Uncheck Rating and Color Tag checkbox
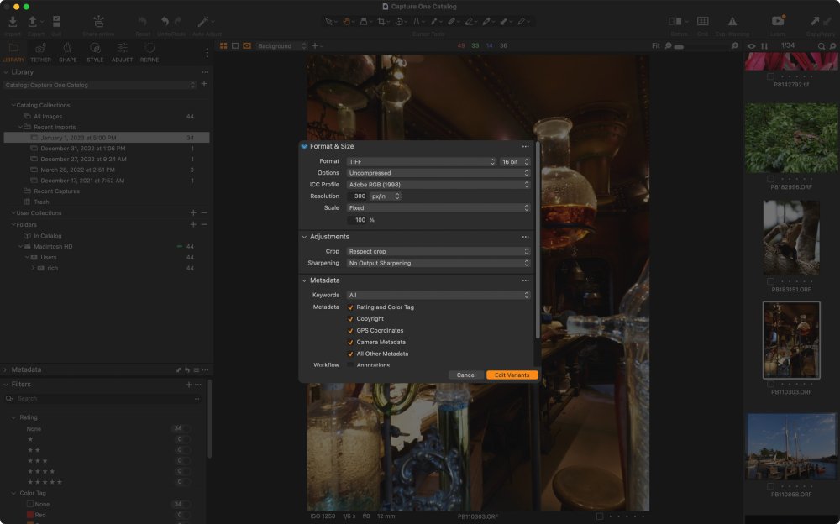The image size is (840, 524). 350,307
